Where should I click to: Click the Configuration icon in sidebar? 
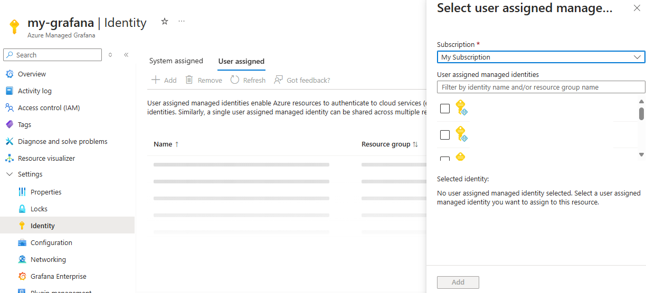pos(22,242)
